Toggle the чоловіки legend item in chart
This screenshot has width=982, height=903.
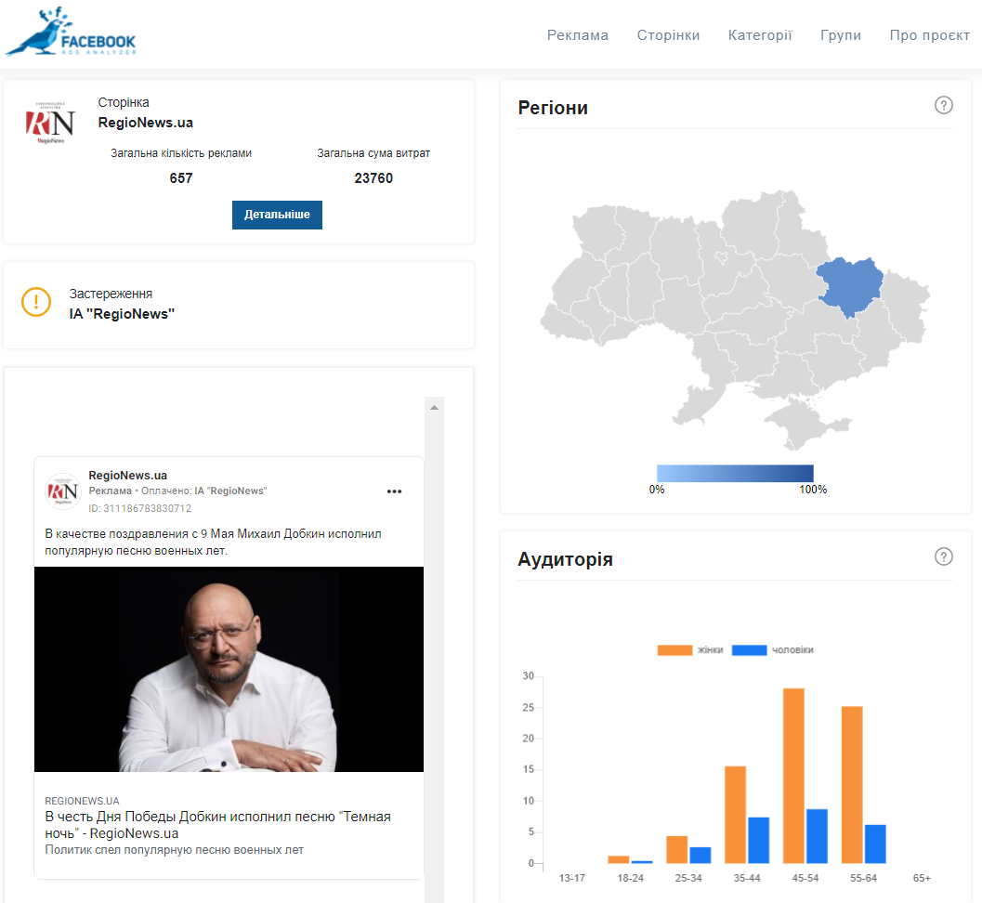pos(773,649)
